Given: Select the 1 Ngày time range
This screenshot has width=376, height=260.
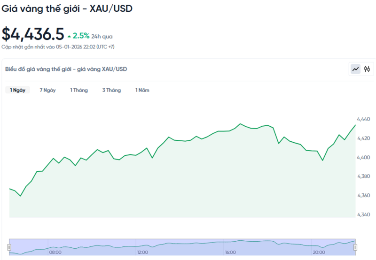Looking at the screenshot, I should pyautogui.click(x=18, y=90).
